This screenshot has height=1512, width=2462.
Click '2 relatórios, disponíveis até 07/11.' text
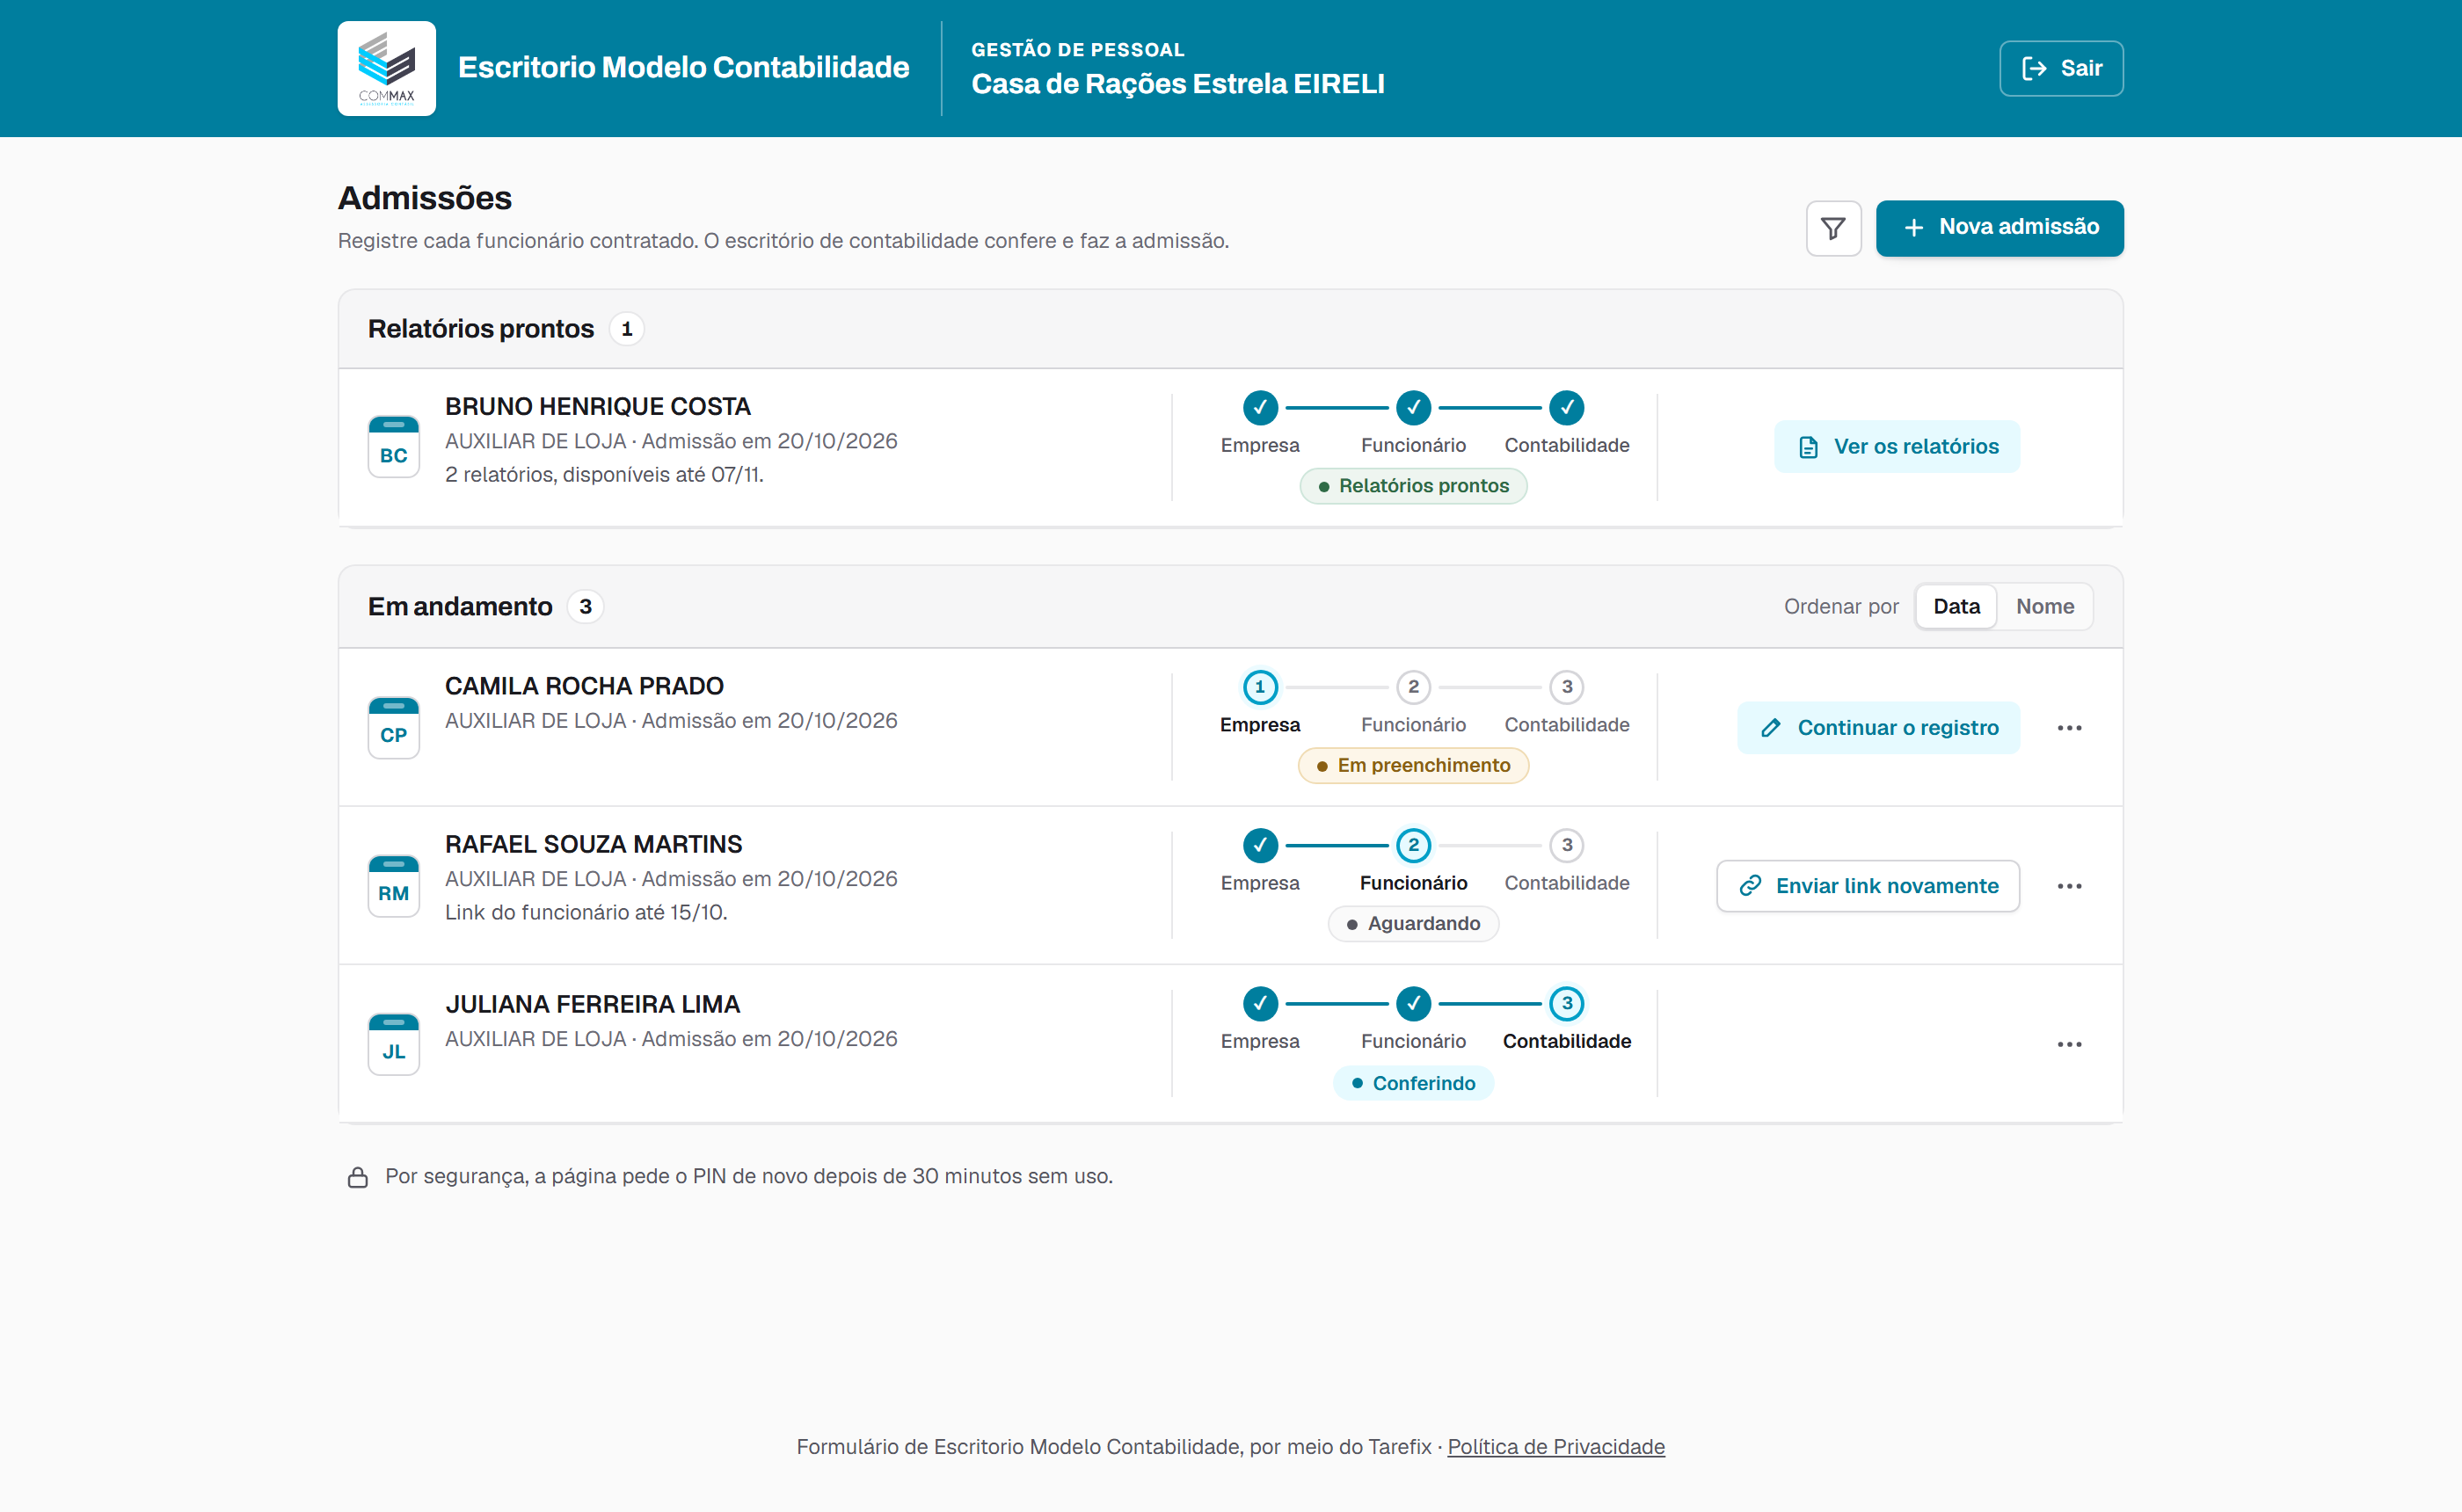pos(604,474)
